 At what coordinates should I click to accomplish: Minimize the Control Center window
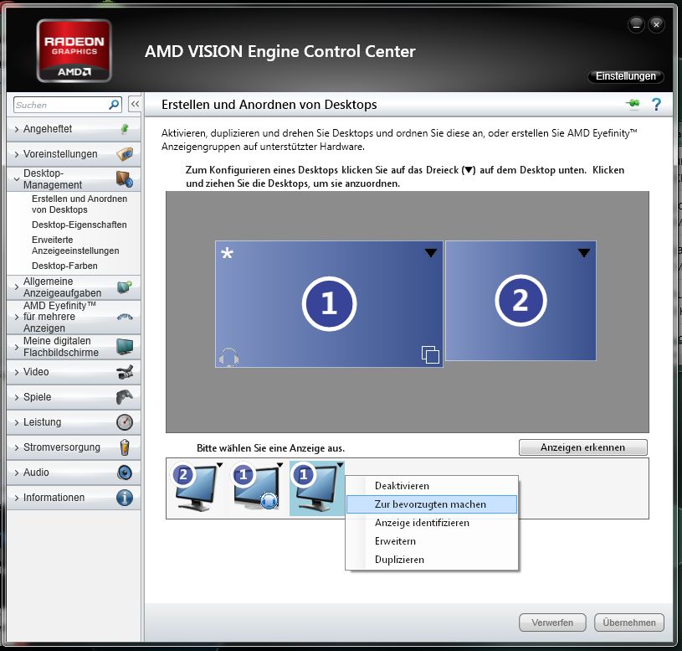pyautogui.click(x=636, y=25)
